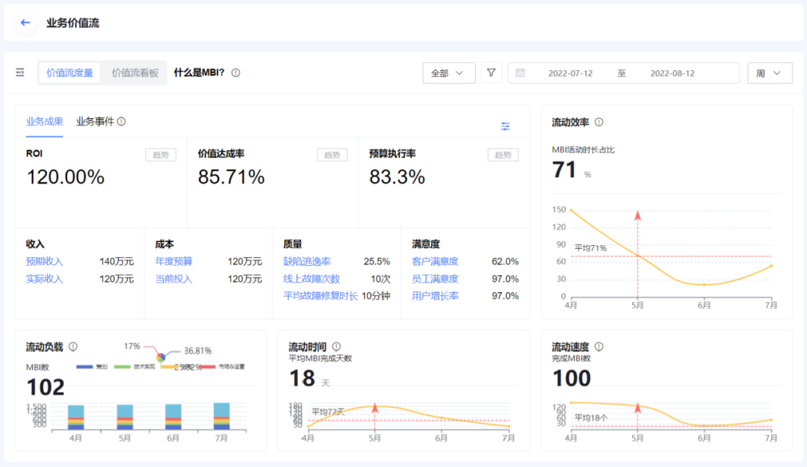Viewport: 807px width, 467px height.
Task: Click the blue back arrow icon
Action: click(x=25, y=22)
